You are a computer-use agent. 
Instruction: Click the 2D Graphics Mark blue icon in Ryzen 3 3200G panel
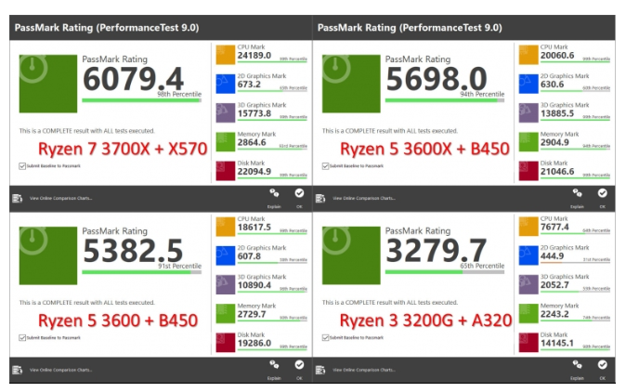(528, 255)
